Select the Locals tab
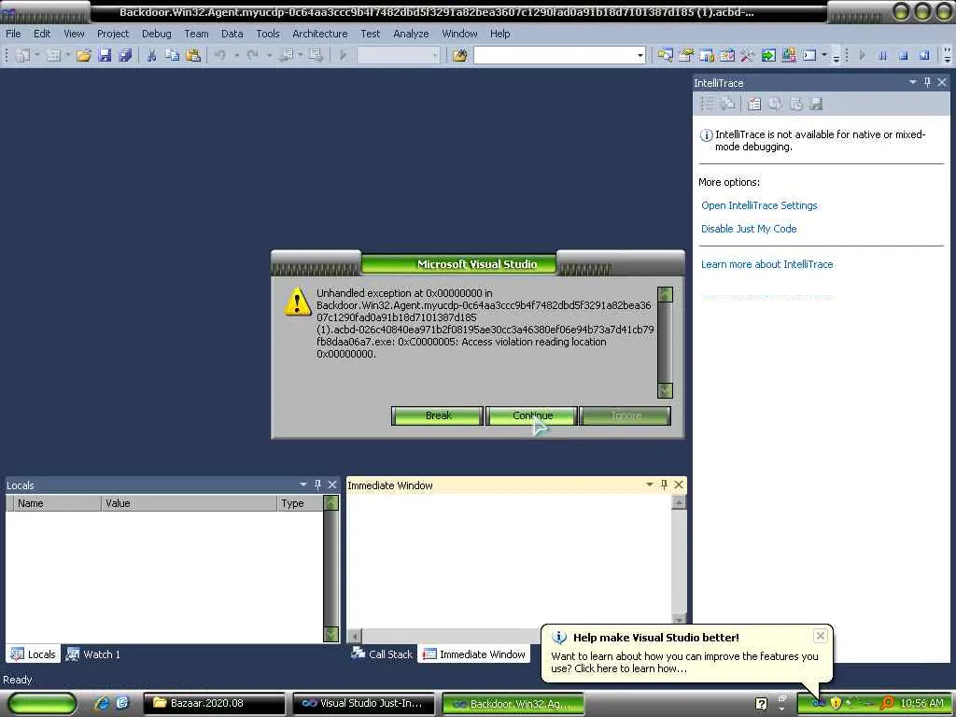 (34, 654)
